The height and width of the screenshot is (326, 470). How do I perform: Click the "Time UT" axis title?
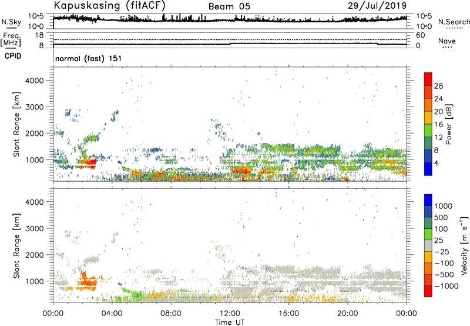[230, 322]
